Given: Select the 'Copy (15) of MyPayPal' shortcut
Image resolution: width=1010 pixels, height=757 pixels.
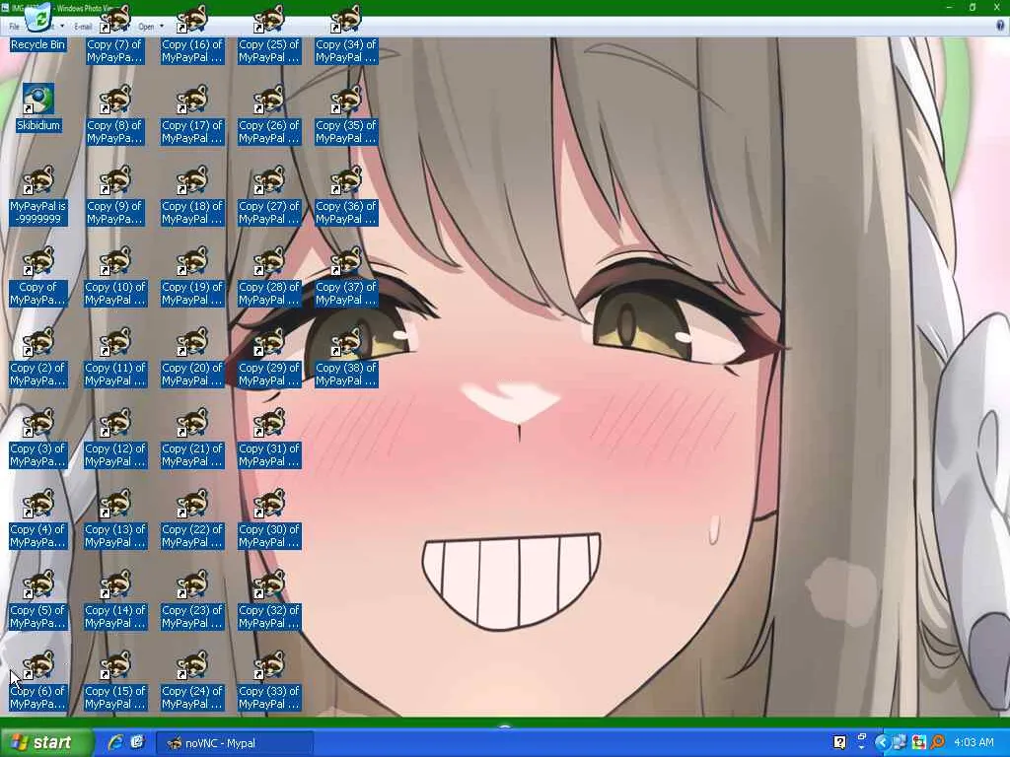Looking at the screenshot, I should tap(115, 680).
